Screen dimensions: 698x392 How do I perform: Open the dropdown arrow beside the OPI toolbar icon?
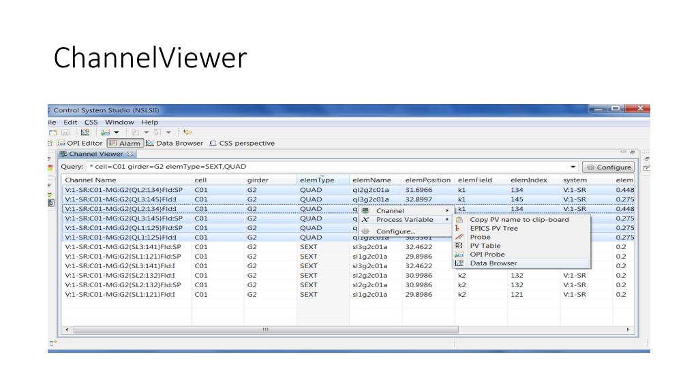116,133
